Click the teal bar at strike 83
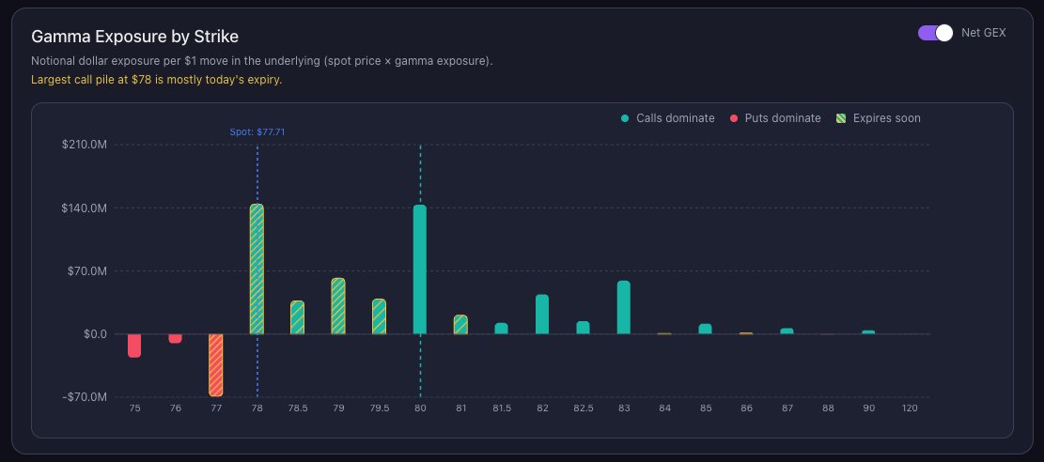The height and width of the screenshot is (462, 1044). (x=624, y=308)
